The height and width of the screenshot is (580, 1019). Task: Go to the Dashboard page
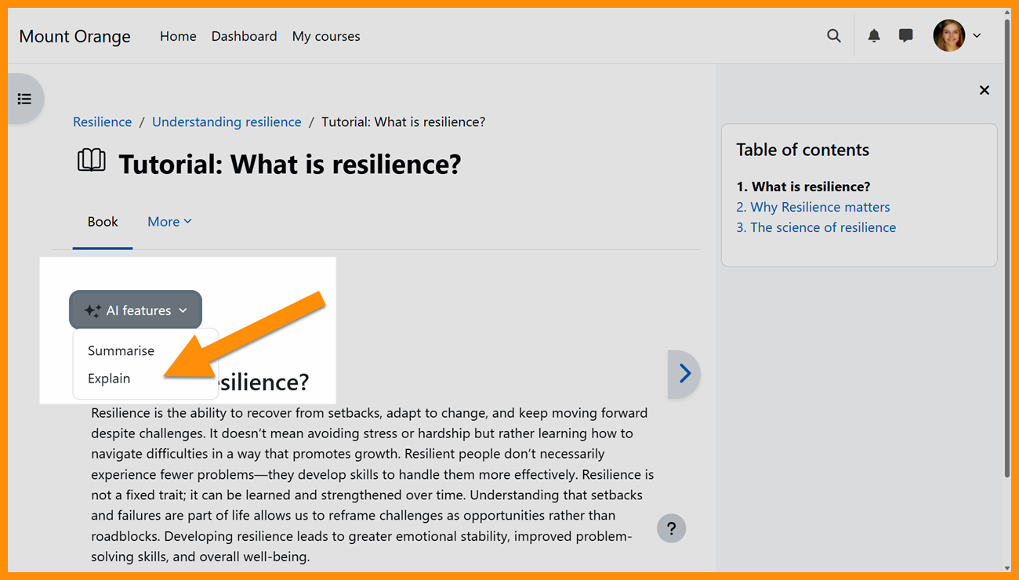244,36
